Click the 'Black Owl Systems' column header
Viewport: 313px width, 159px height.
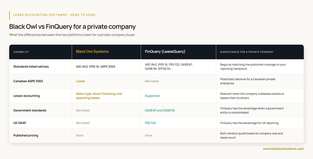pos(92,51)
